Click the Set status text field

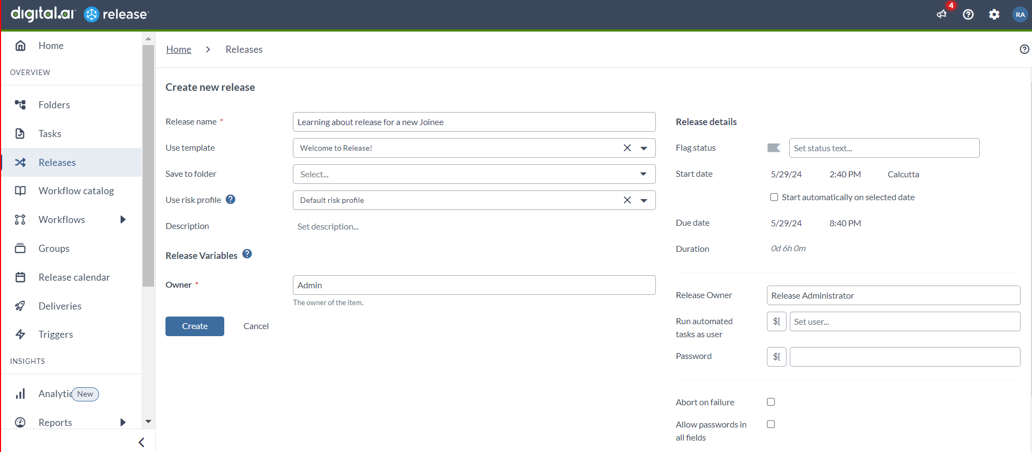[x=884, y=148]
